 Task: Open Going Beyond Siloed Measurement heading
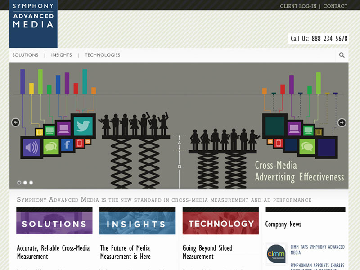tap(207, 252)
